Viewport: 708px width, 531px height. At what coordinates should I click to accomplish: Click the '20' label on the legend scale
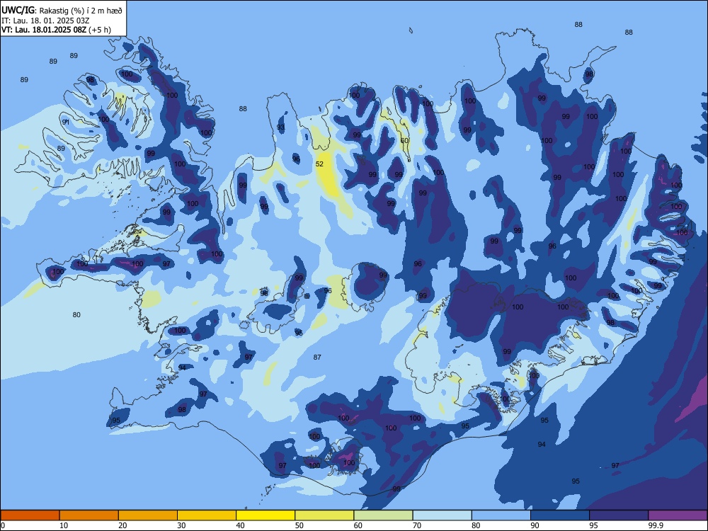(x=122, y=525)
